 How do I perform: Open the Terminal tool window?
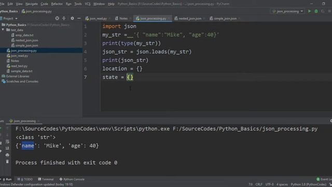pyautogui.click(x=46, y=179)
